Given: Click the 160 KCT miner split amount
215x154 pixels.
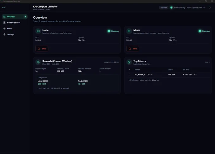Looking at the screenshot, I should tap(42, 84).
